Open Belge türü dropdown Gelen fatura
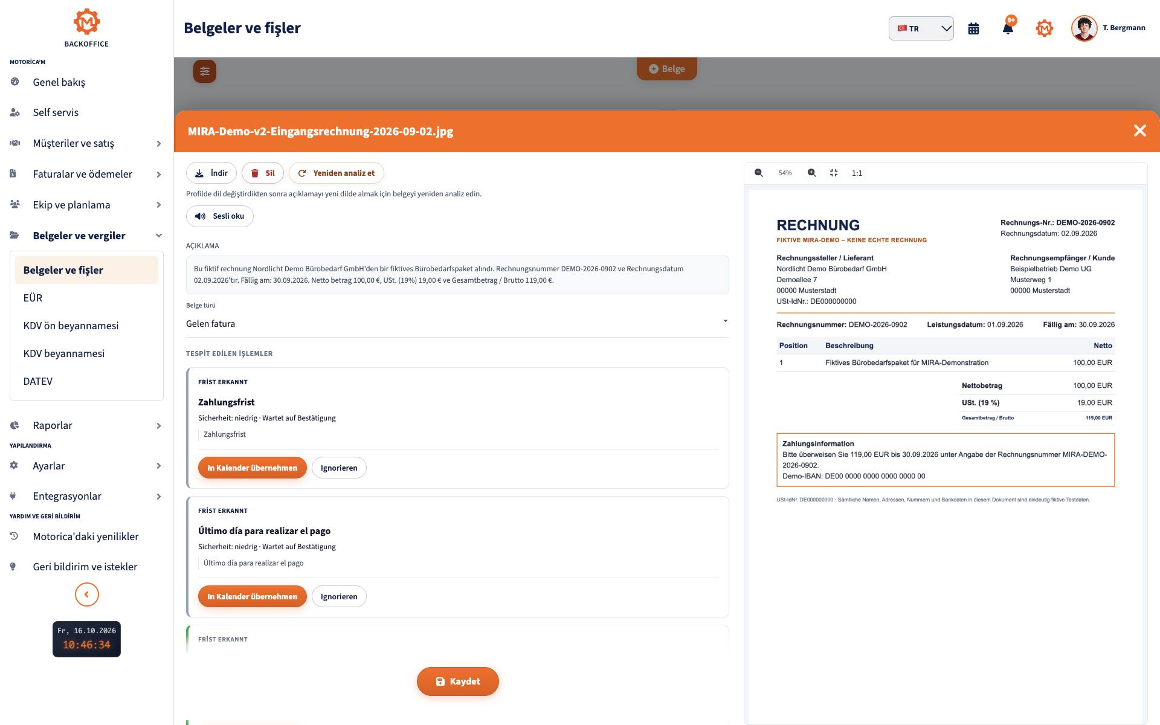This screenshot has height=725, width=1160. pos(457,324)
